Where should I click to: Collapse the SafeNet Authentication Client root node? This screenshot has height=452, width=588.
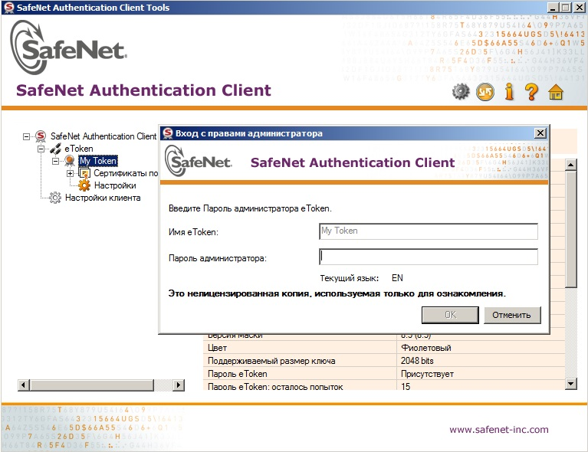[26, 136]
